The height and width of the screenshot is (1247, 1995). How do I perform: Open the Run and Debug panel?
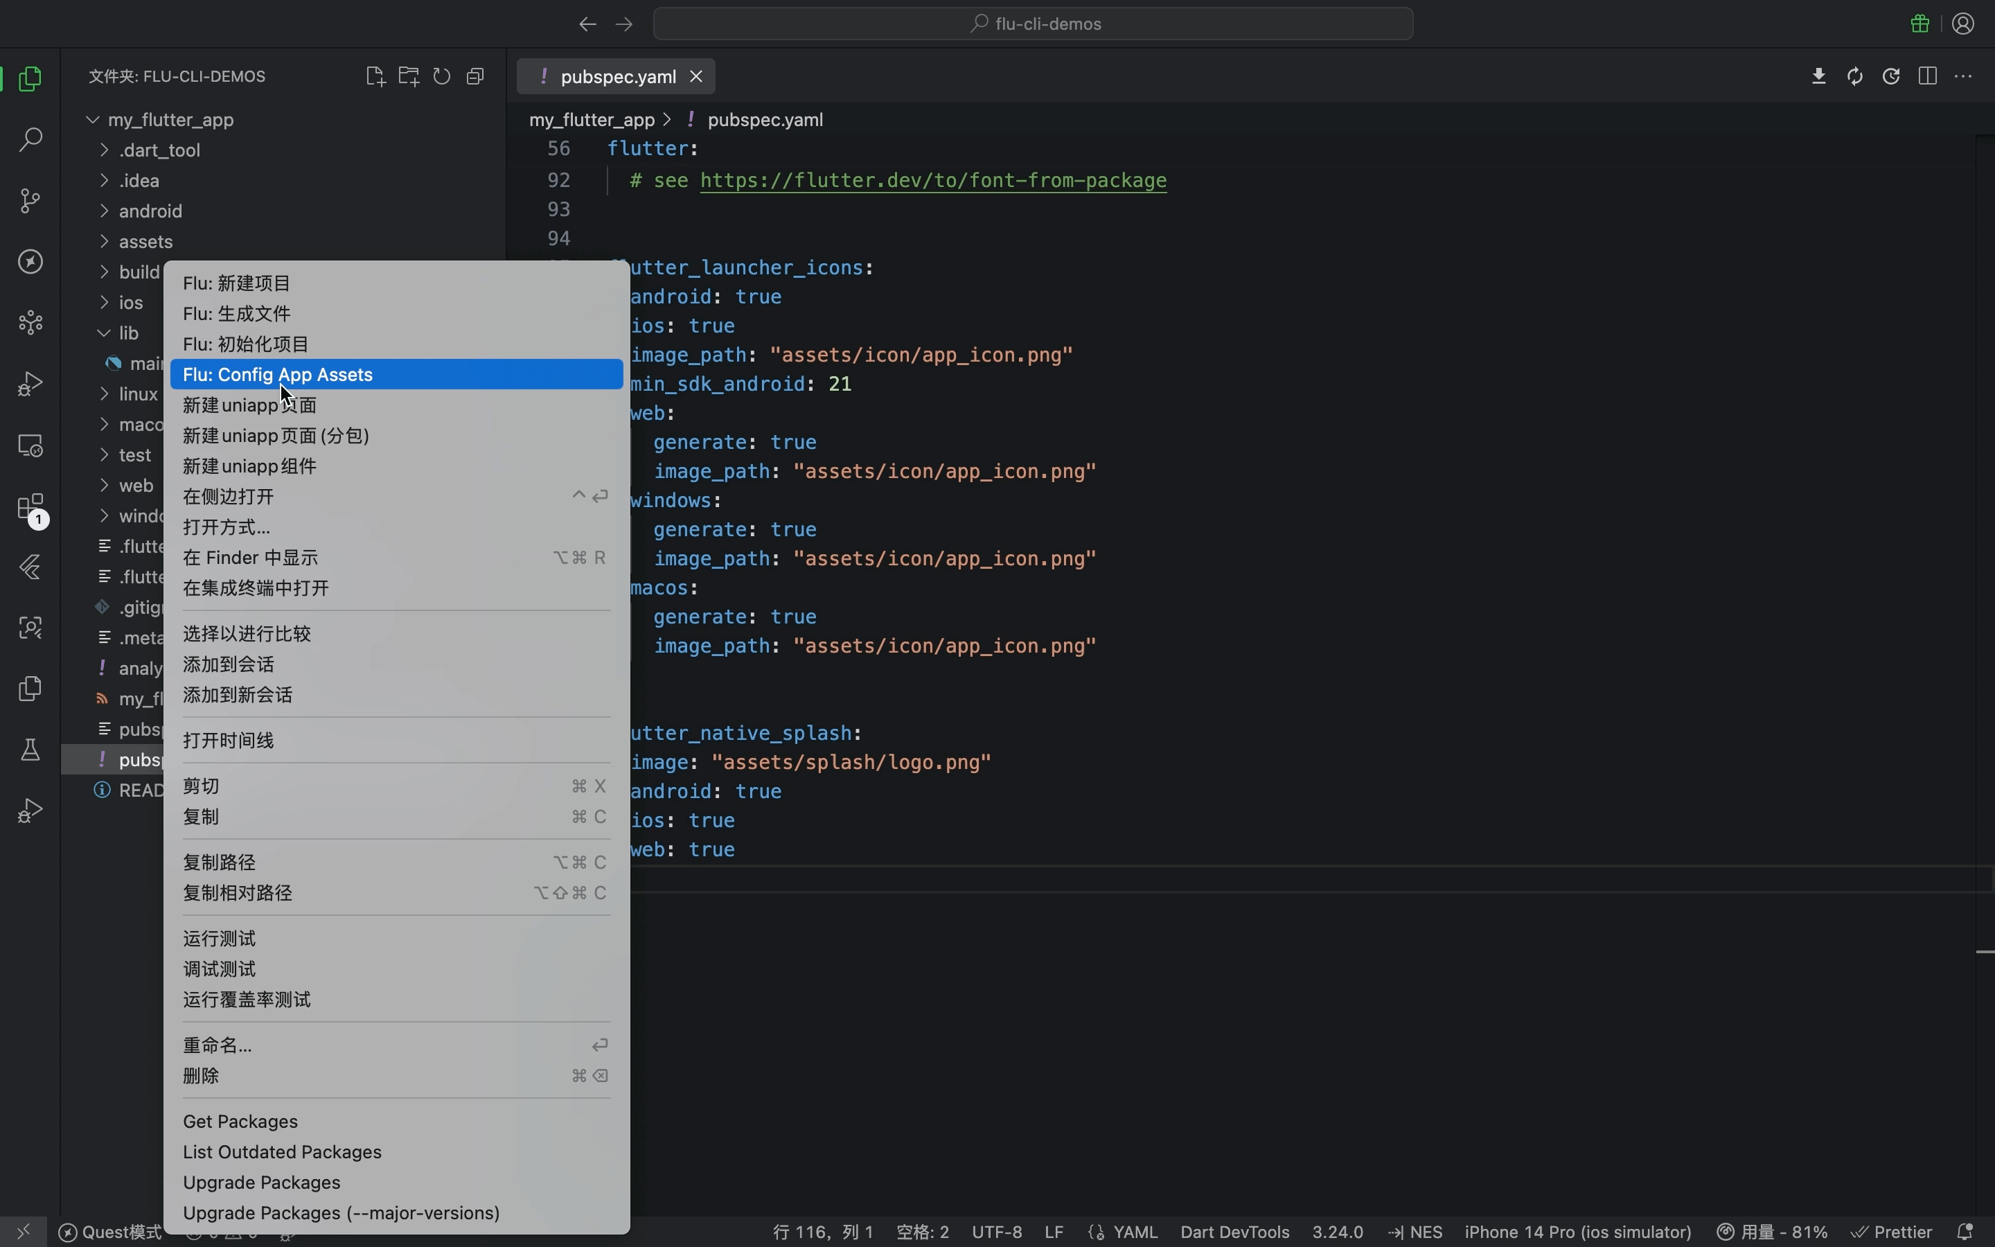click(x=30, y=382)
